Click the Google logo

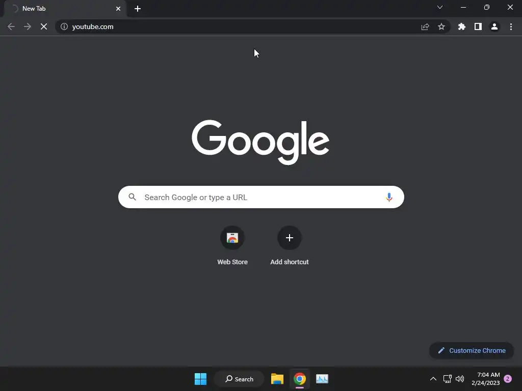click(x=260, y=143)
